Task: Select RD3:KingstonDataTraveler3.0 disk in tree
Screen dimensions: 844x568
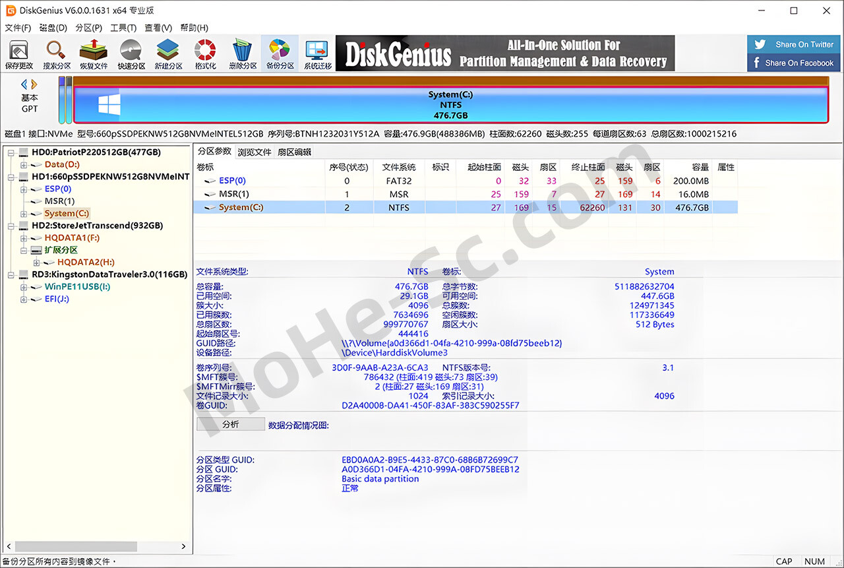Action: [109, 274]
